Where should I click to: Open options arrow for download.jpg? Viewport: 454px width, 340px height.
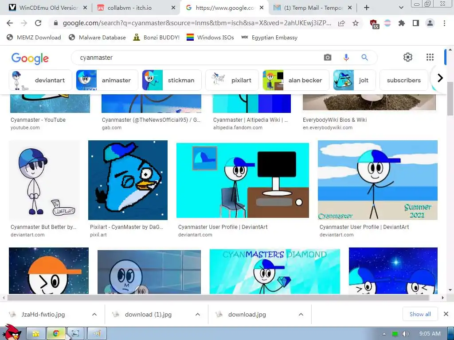(x=301, y=314)
